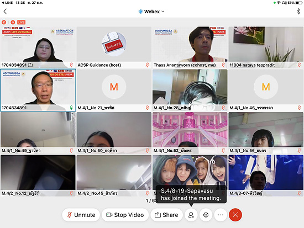Select 11804 nataya teppradit video tile

[x=266, y=47]
